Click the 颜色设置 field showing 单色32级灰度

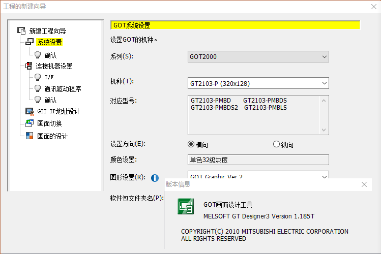(258, 160)
